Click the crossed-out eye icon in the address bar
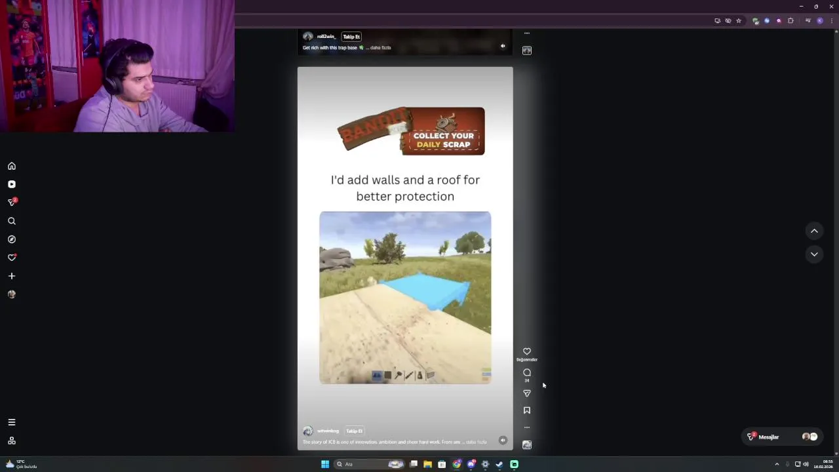The height and width of the screenshot is (472, 839). [728, 21]
